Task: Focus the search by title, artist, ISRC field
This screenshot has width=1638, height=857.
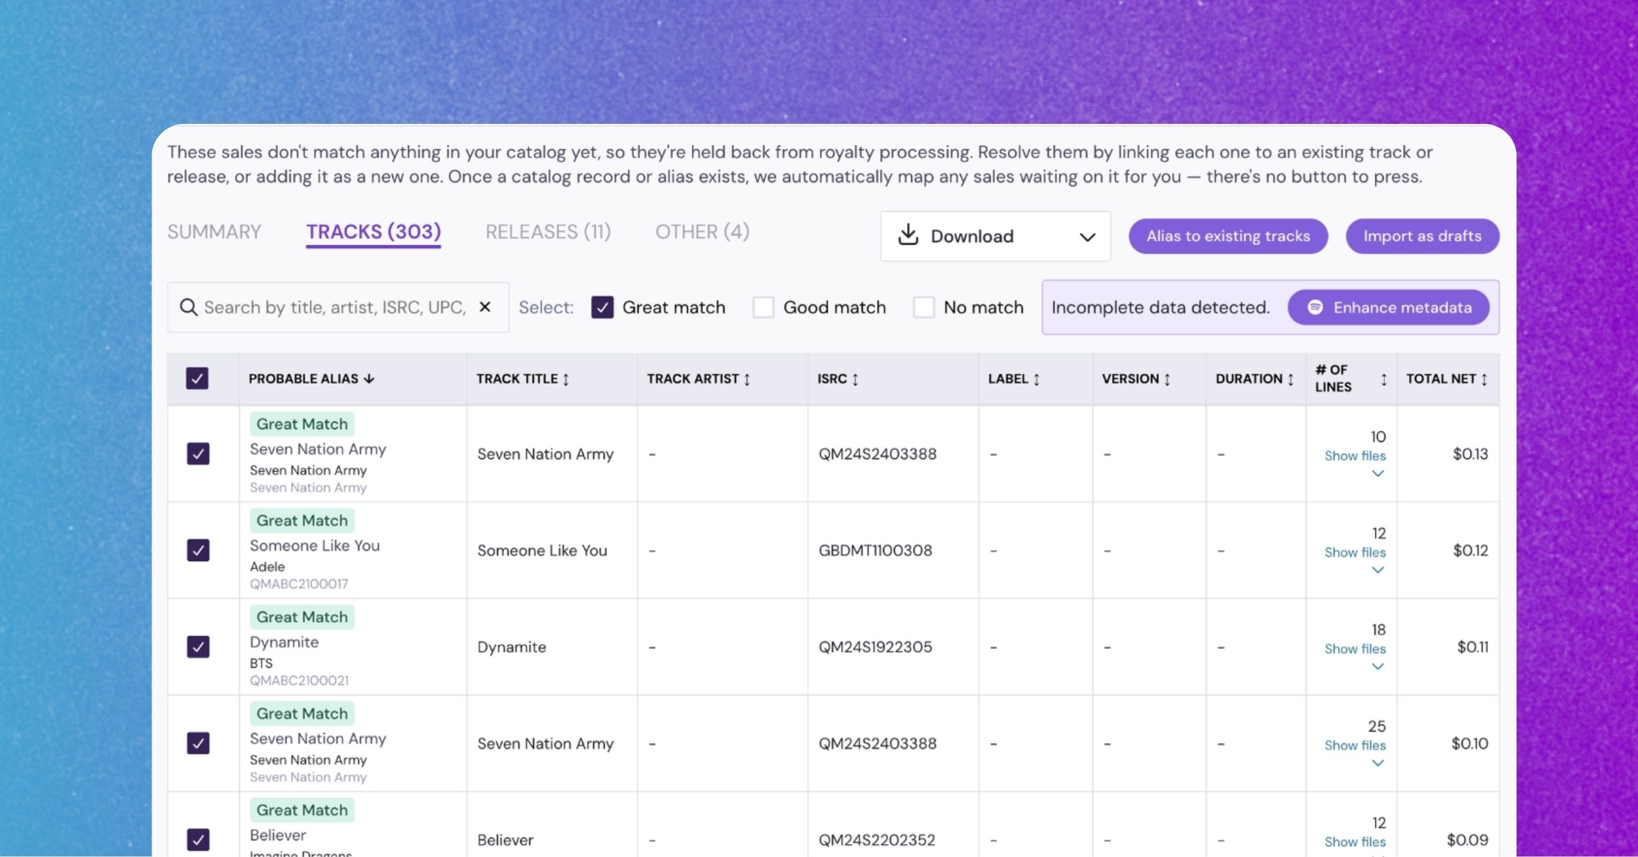Action: coord(338,307)
